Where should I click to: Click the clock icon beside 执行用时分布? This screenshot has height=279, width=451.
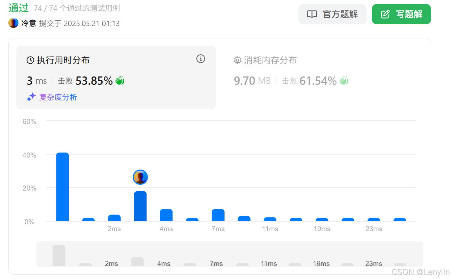pyautogui.click(x=30, y=61)
